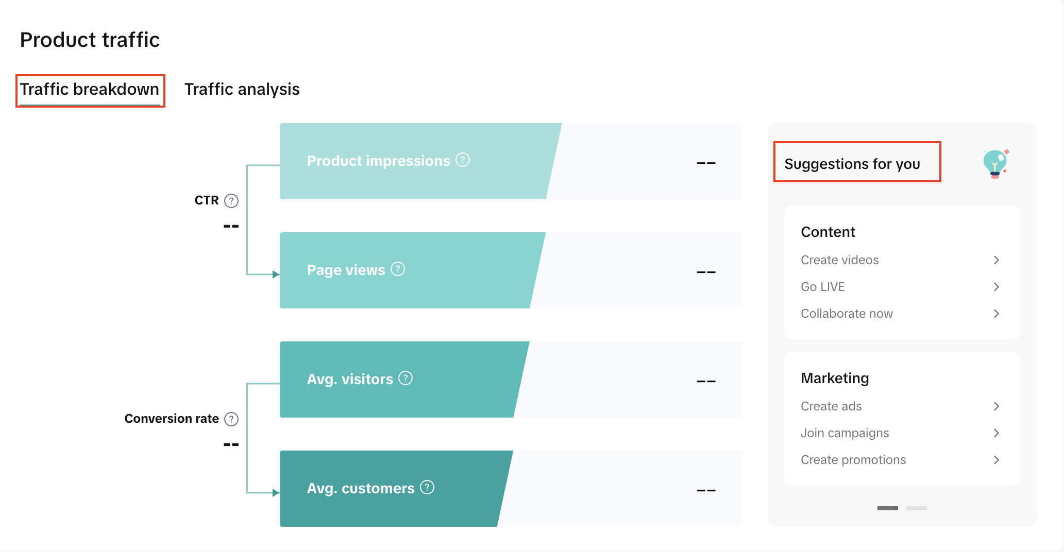Switch to the Traffic analysis tab

pos(242,90)
